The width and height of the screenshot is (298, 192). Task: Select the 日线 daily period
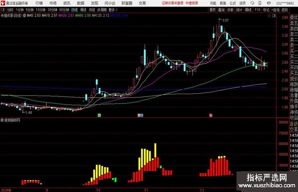[74, 10]
